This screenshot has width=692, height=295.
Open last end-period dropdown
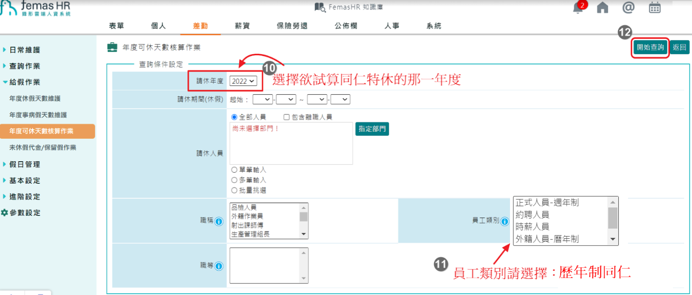pyautogui.click(x=340, y=99)
